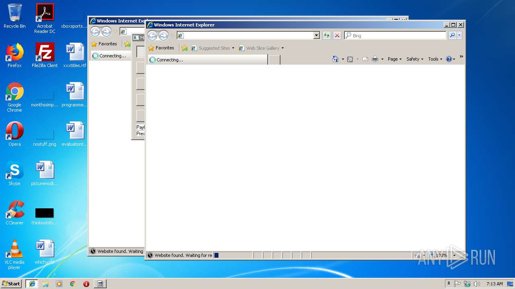Image resolution: width=515 pixels, height=289 pixels.
Task: Open the Tools menu
Action: tap(435, 59)
